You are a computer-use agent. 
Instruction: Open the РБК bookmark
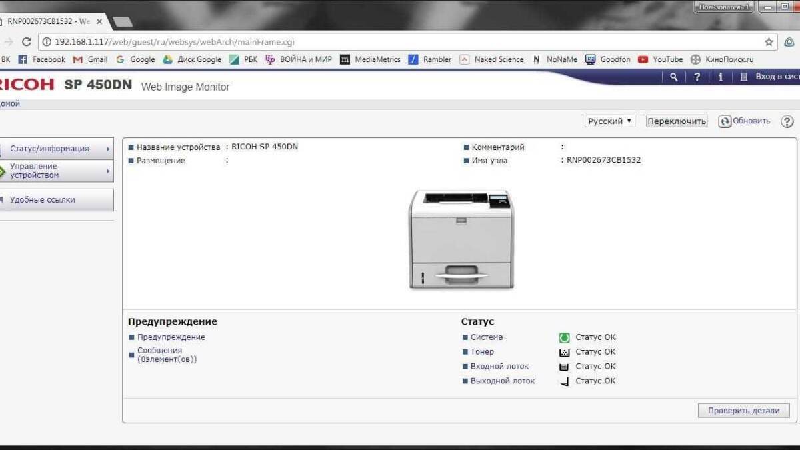(243, 59)
